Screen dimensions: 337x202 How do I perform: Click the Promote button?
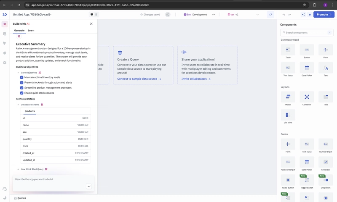(324, 15)
